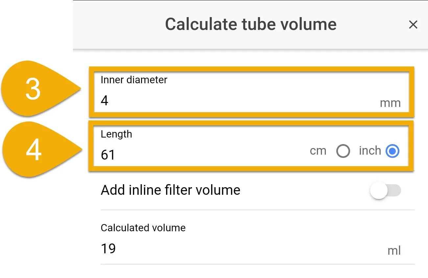Click the 'Inner diameter' field label
Viewport: 428px width, 278px height.
click(x=134, y=80)
